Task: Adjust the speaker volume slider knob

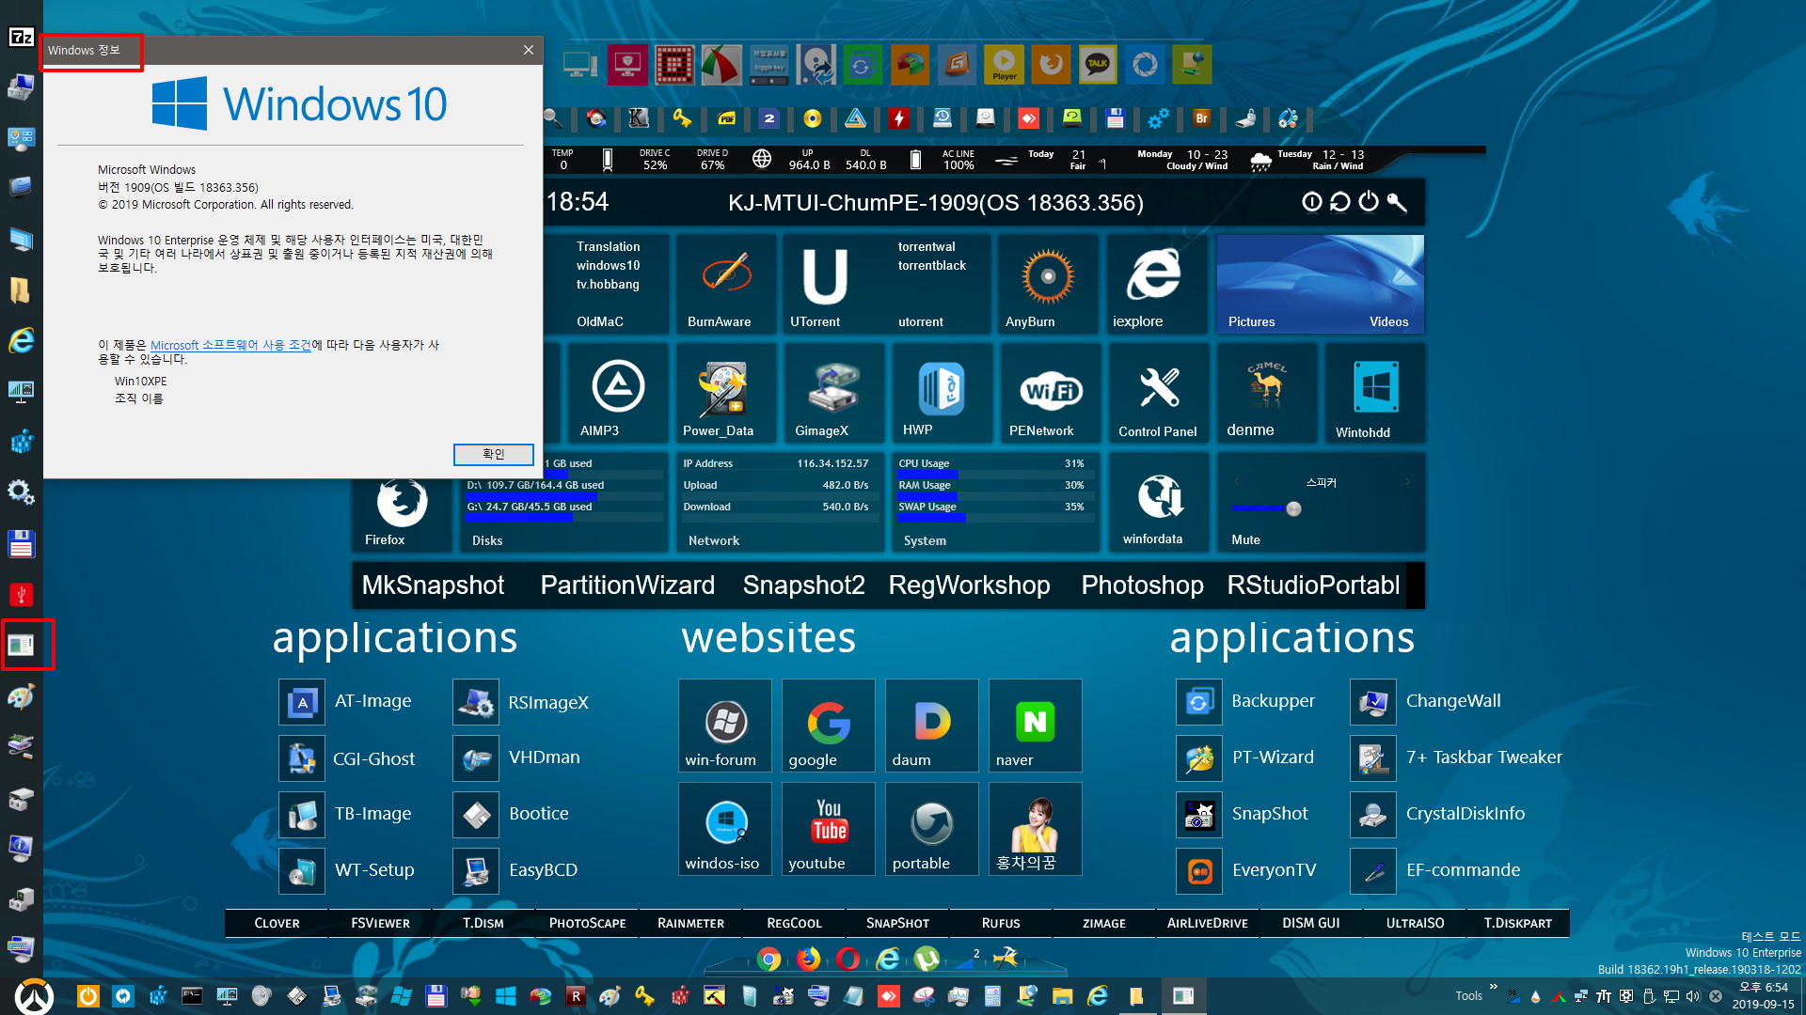Action: [x=1293, y=508]
